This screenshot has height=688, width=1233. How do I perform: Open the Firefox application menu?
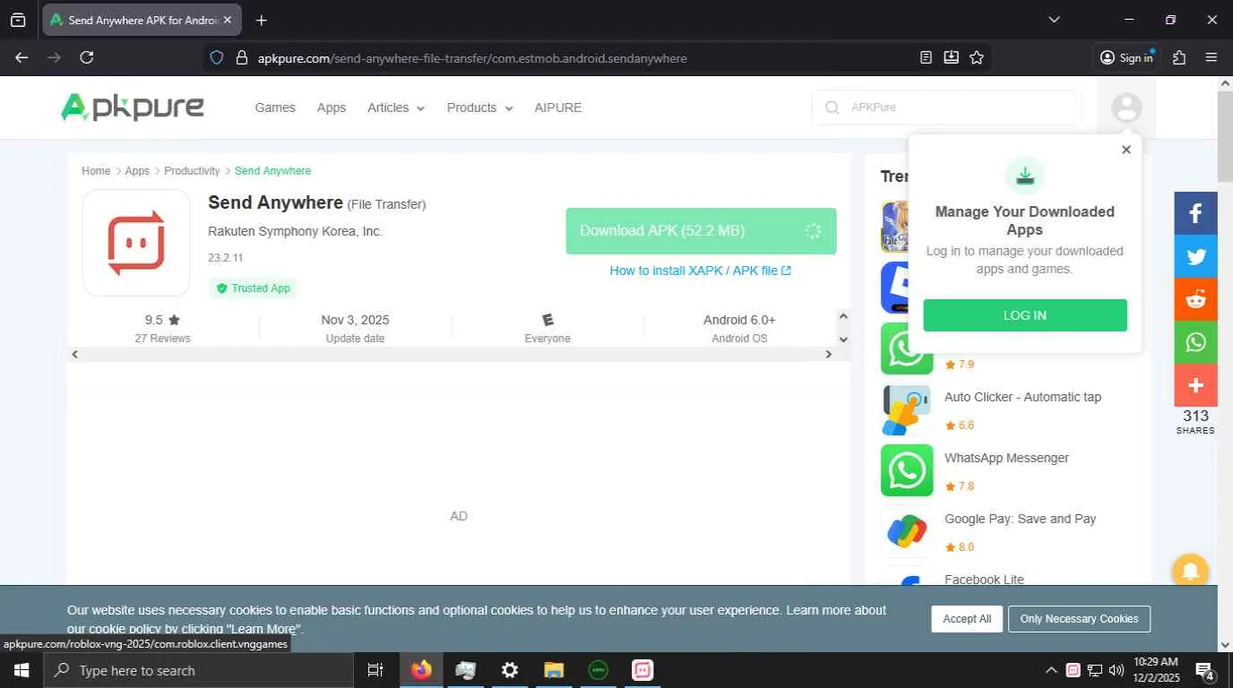1211,57
